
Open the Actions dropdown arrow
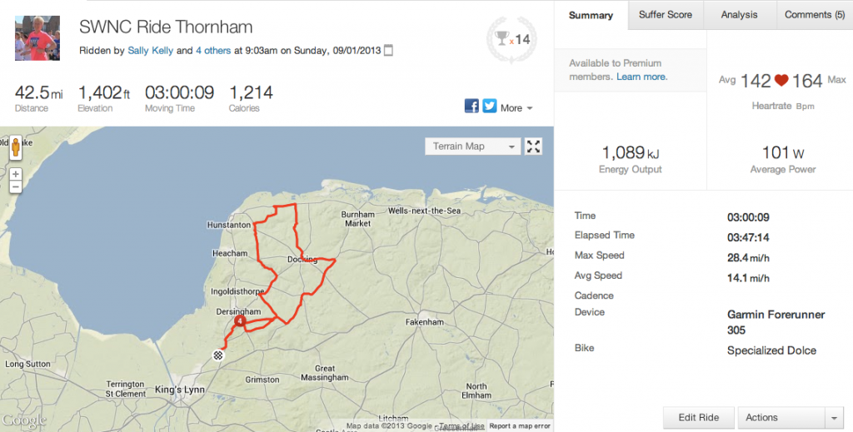(834, 418)
